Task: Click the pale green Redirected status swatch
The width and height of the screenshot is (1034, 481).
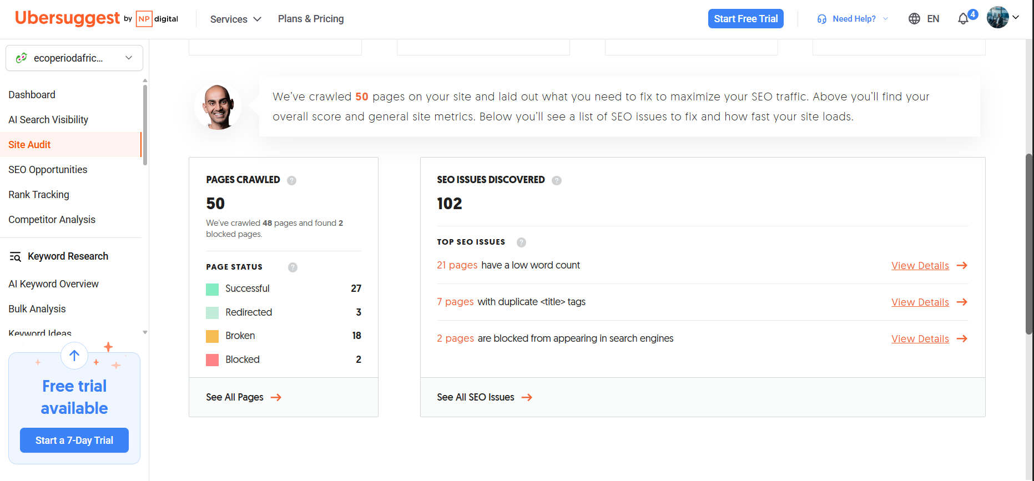Action: (x=212, y=313)
